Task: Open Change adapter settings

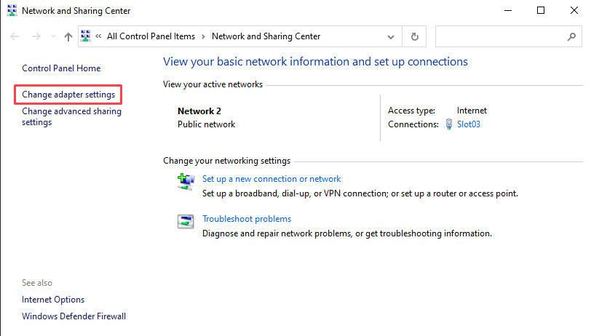Action: [x=68, y=95]
